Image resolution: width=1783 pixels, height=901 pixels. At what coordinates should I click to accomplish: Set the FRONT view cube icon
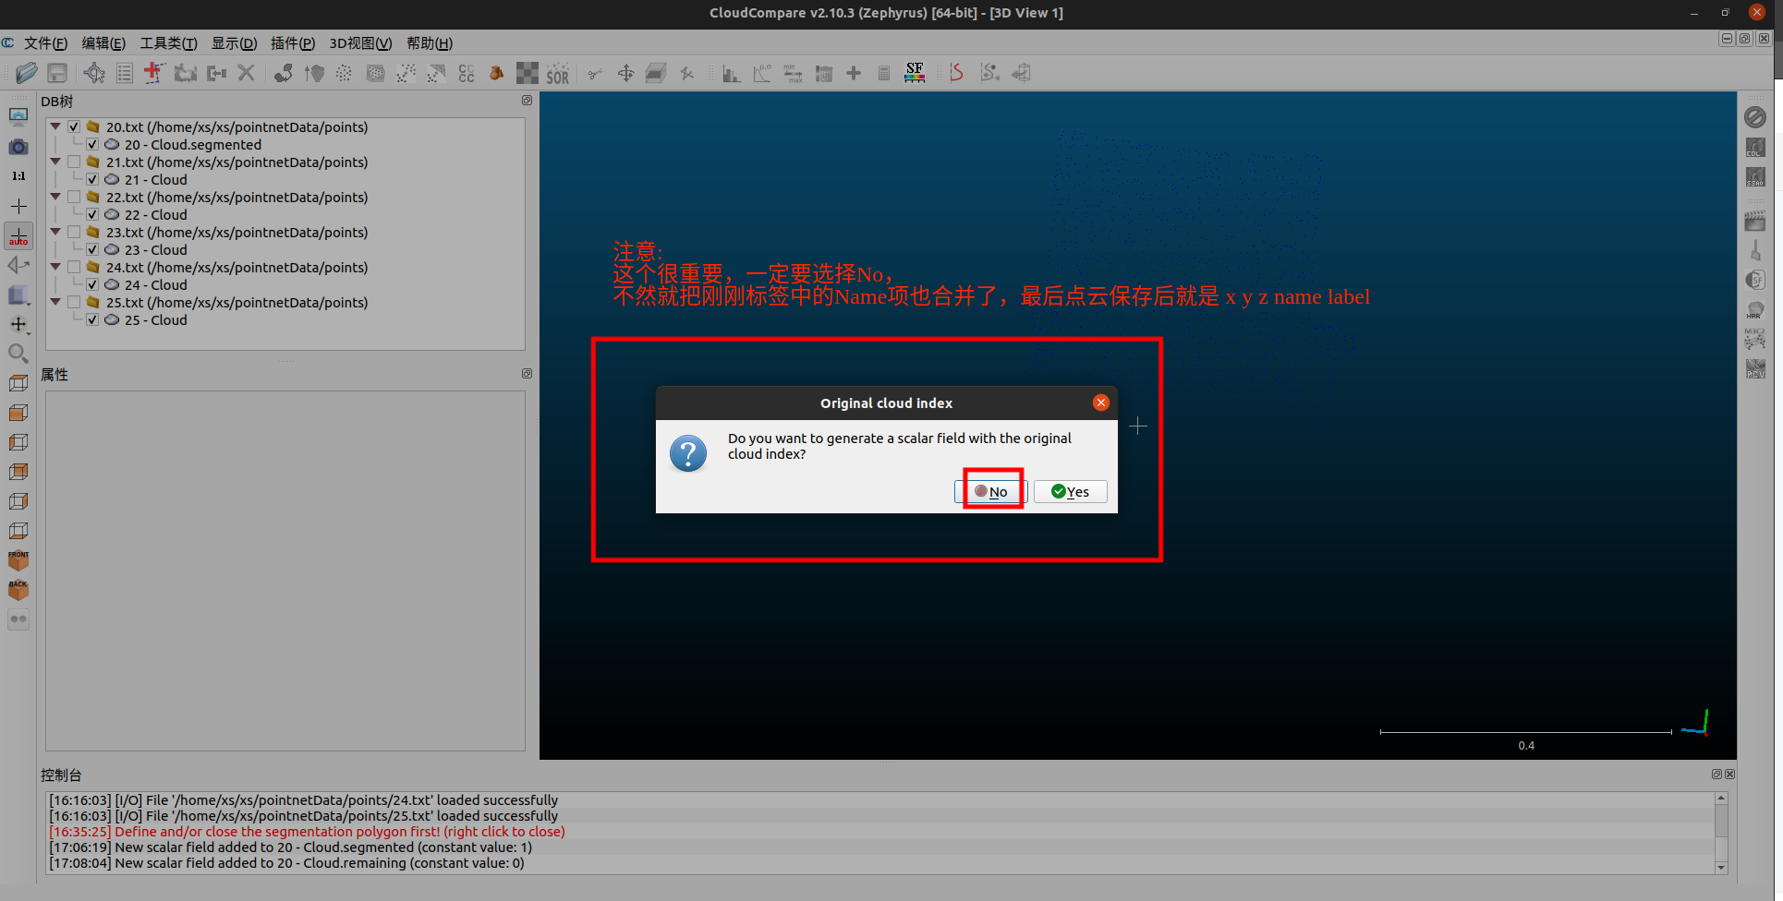18,560
